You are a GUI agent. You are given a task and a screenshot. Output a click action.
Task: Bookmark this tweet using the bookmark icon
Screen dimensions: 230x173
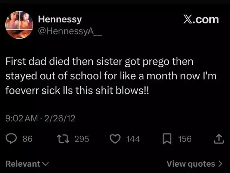click(168, 139)
